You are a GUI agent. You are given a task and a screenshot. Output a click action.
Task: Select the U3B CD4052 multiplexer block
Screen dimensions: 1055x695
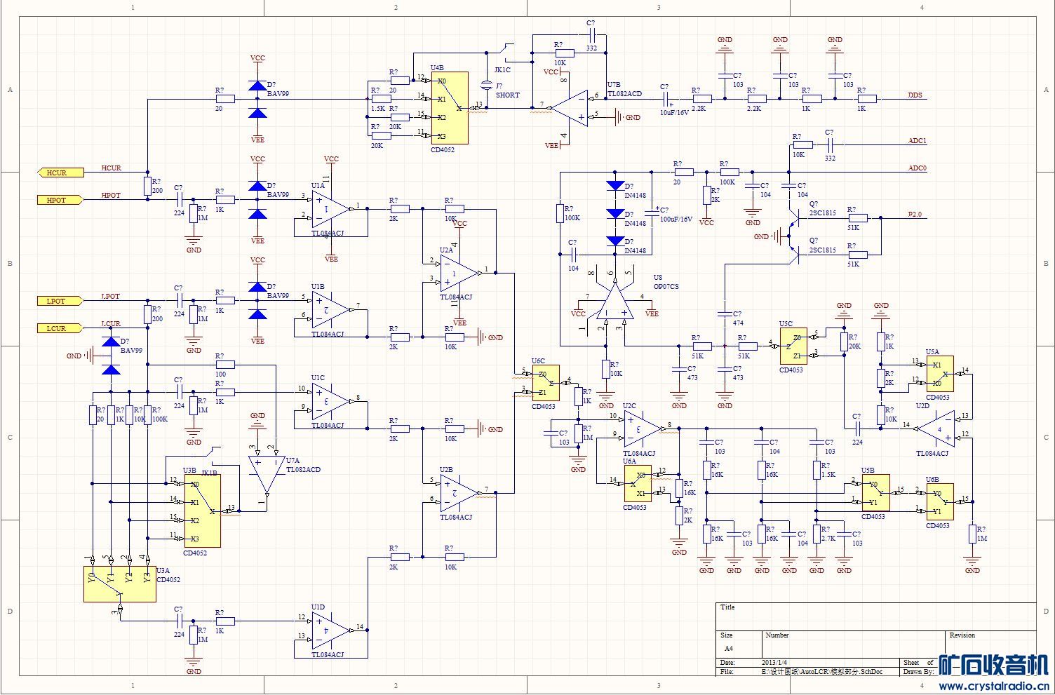pos(203,511)
